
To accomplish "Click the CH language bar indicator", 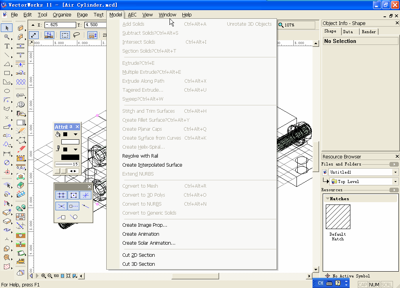I will pos(320,283).
